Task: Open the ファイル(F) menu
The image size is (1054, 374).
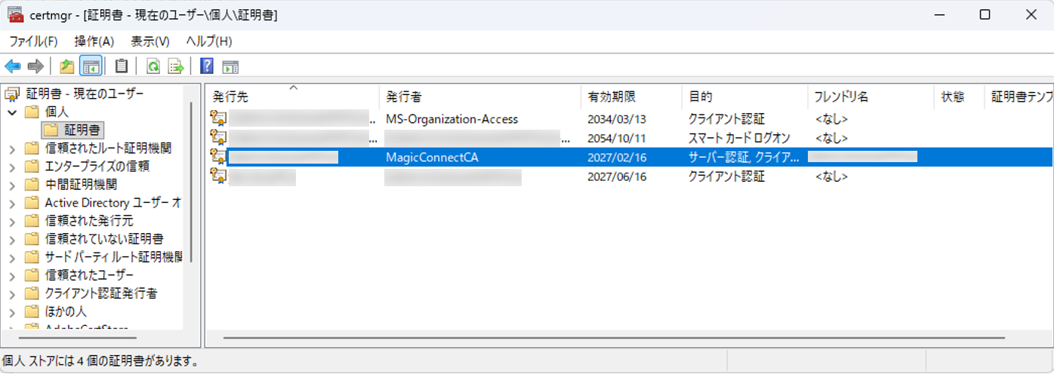Action: [33, 41]
